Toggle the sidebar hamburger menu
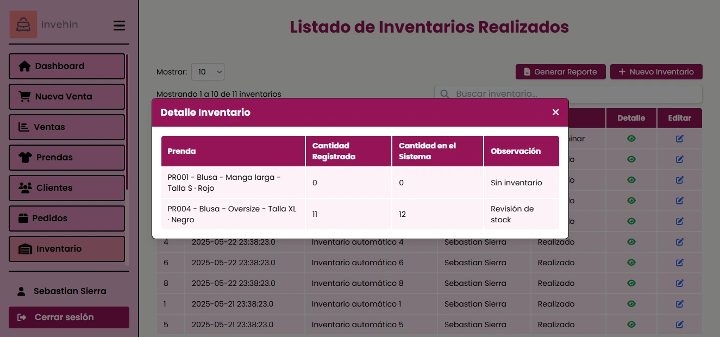Screen dimensions: 720x337 (119, 25)
